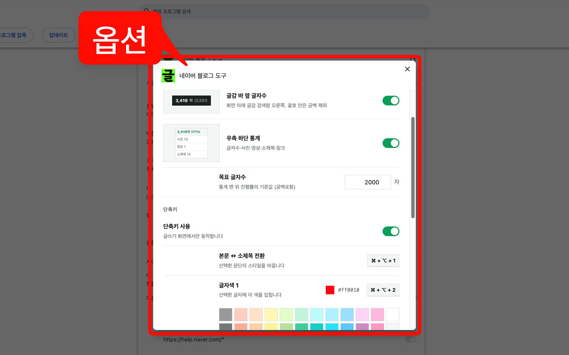Screen dimensions: 569x355
Task: Close the 네이버 블로그 도구 options dialog
Action: pos(407,69)
